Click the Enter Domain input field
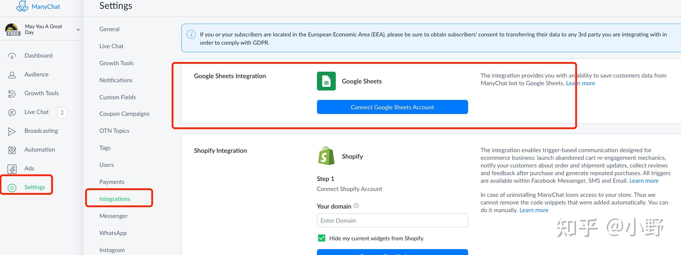The image size is (681, 255). 392,221
